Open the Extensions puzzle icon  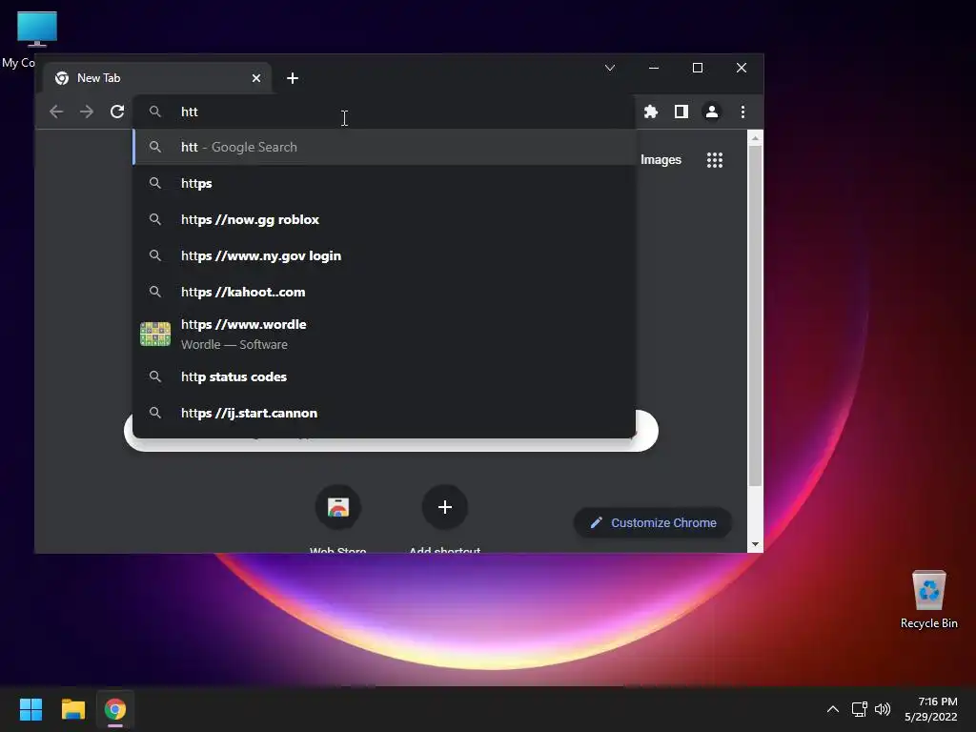coord(650,112)
